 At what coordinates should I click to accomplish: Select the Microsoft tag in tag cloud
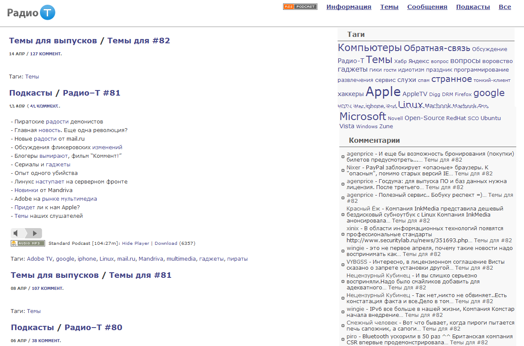(363, 117)
